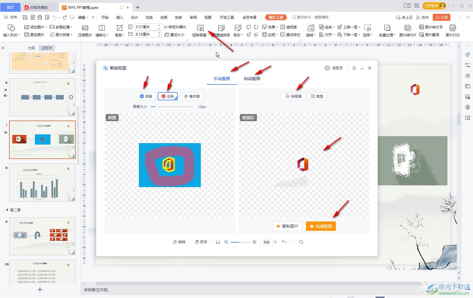Click the Remove Background (抠除背景) icon
Screen dimensions: 473x298
(200, 31)
